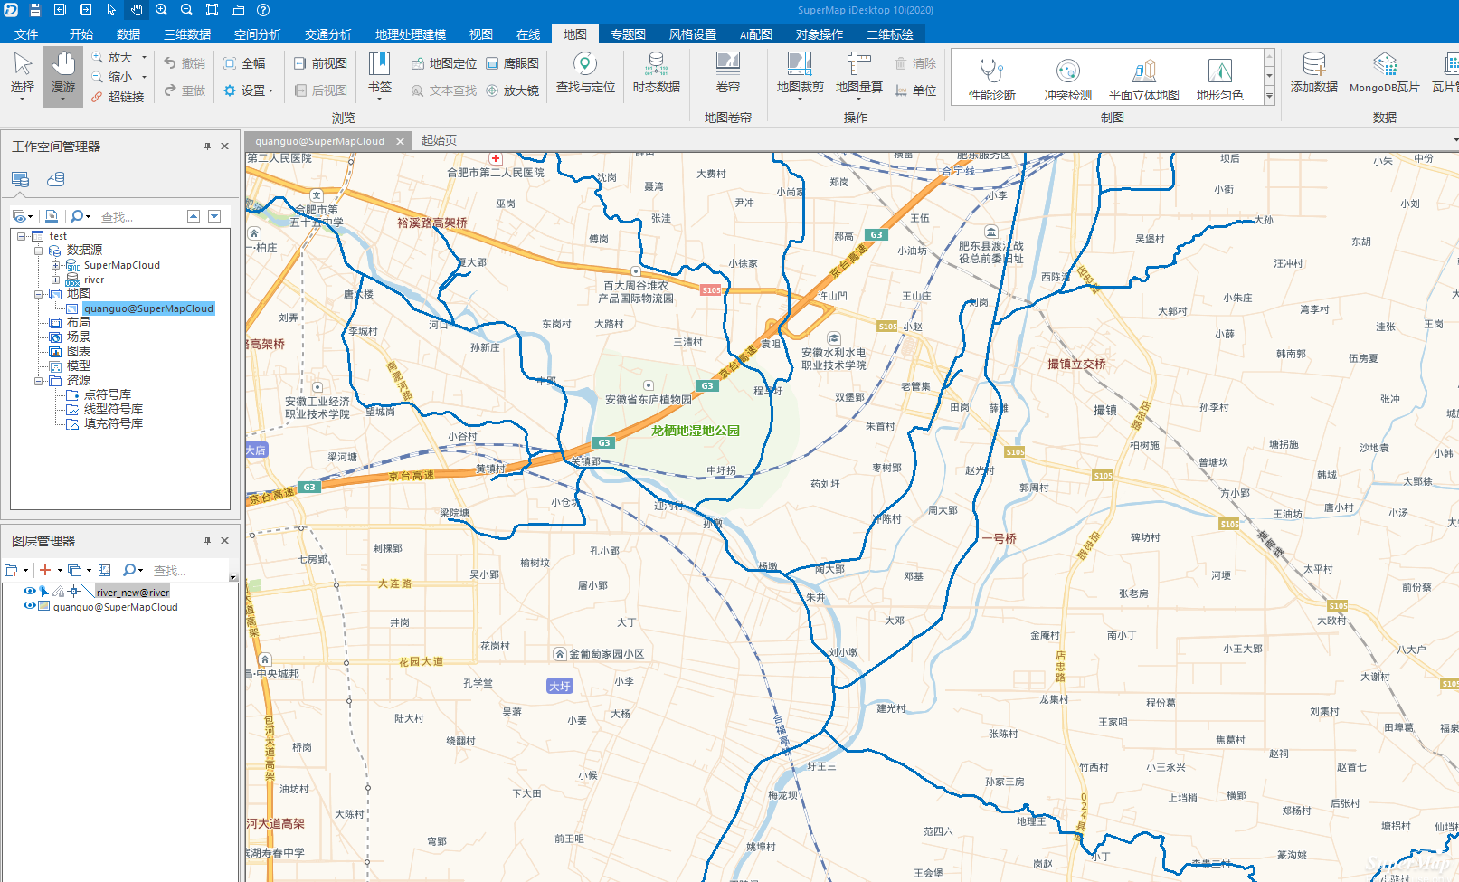Open the 起始页 document tab

tap(440, 140)
